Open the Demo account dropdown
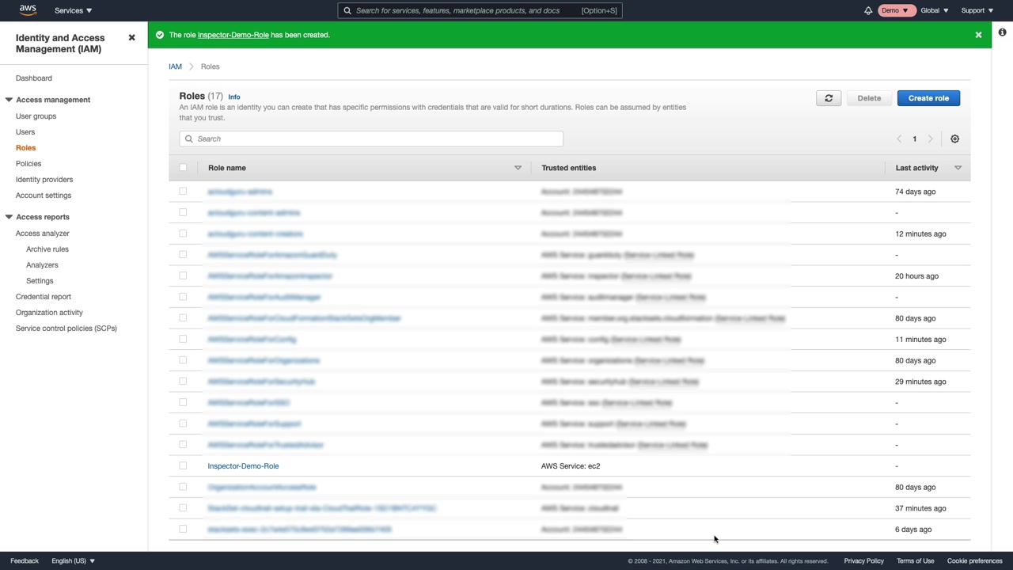The width and height of the screenshot is (1013, 570). (x=895, y=10)
